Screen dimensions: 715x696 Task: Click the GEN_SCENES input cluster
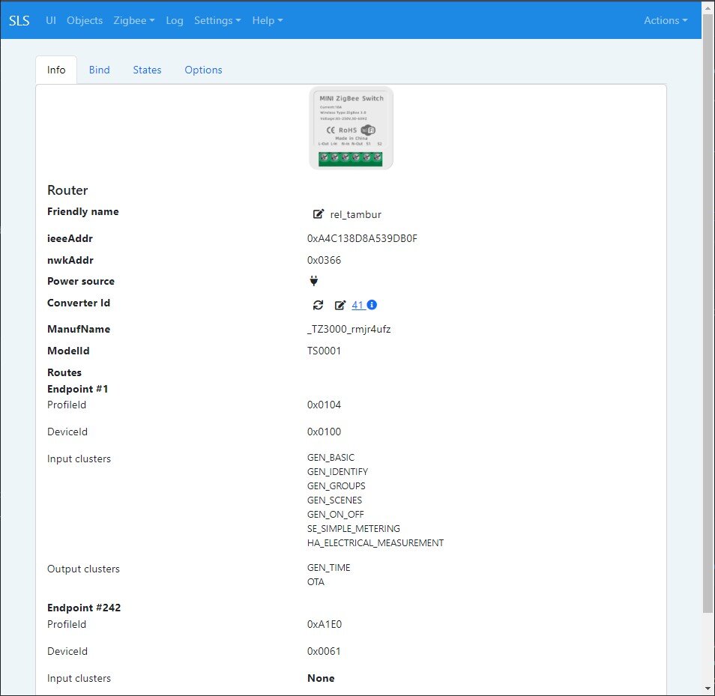point(334,500)
